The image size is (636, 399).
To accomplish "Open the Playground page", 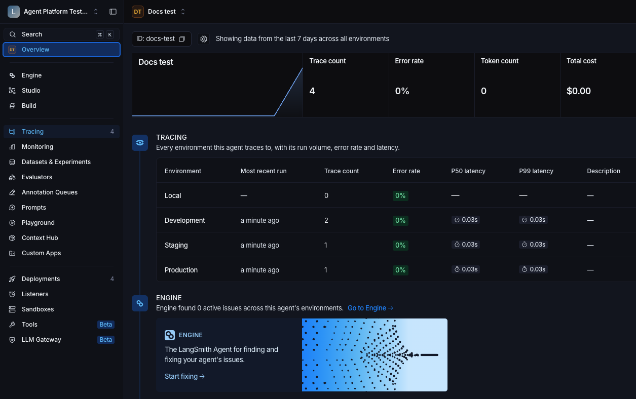I will pos(62,223).
